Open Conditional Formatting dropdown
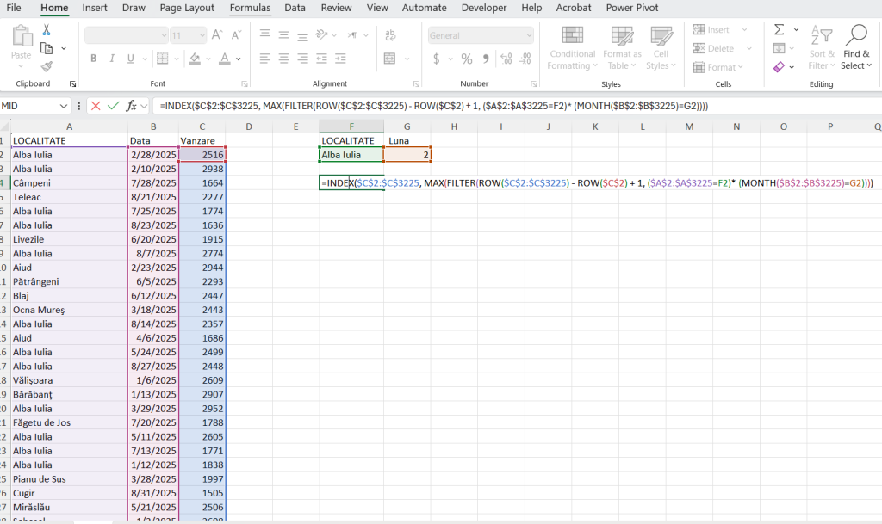This screenshot has width=882, height=524. pos(573,48)
